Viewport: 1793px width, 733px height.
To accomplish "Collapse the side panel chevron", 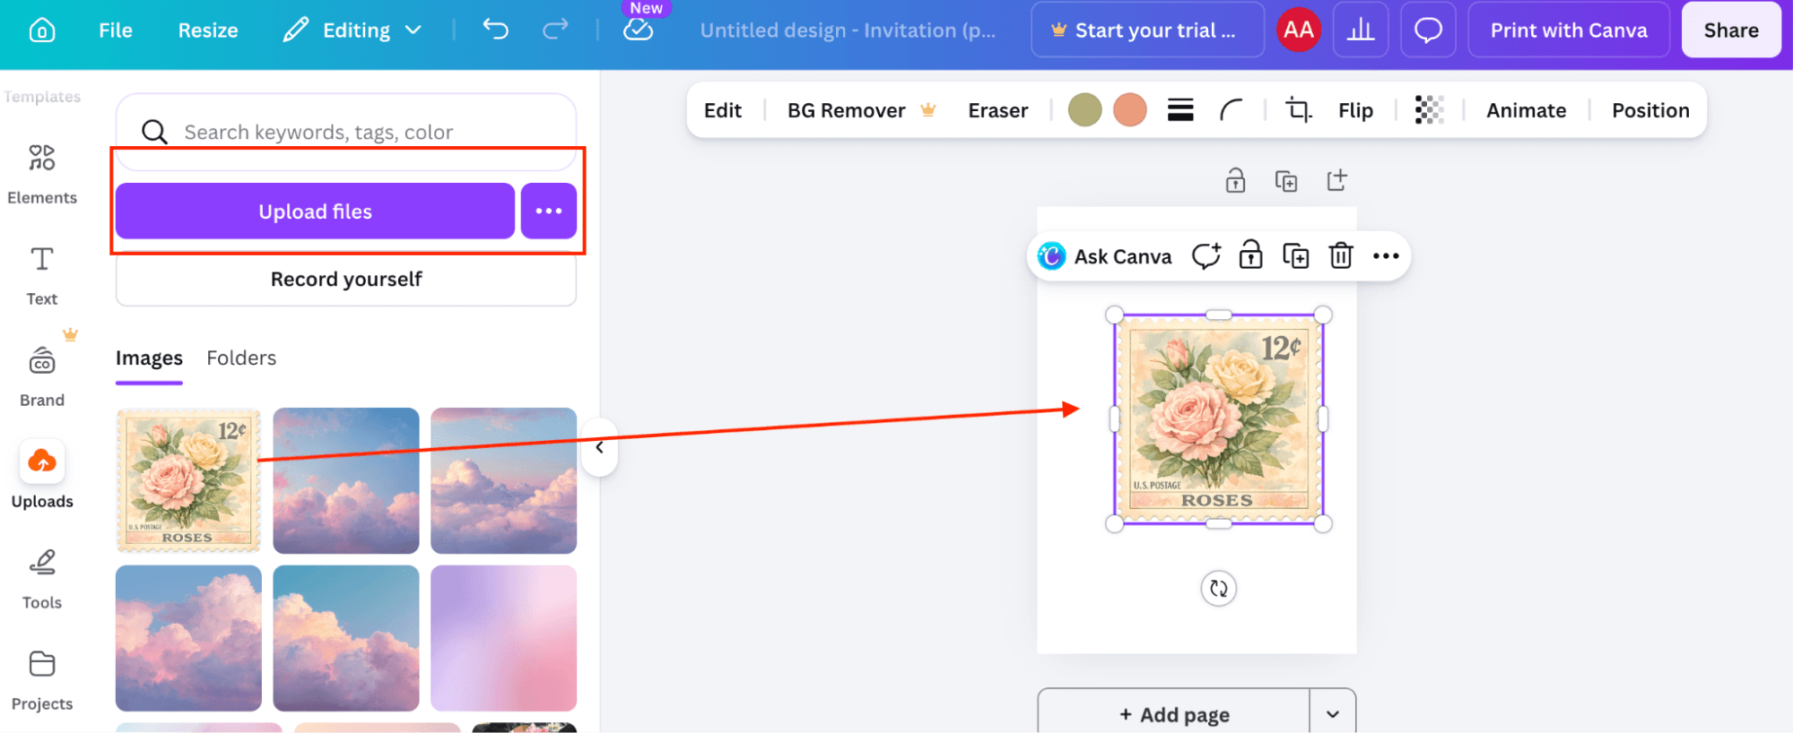I will 599,446.
